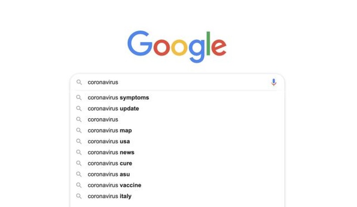Click the magnifier icon beside coronavirus map
Viewport: 357px width, 207px height.
pos(79,130)
